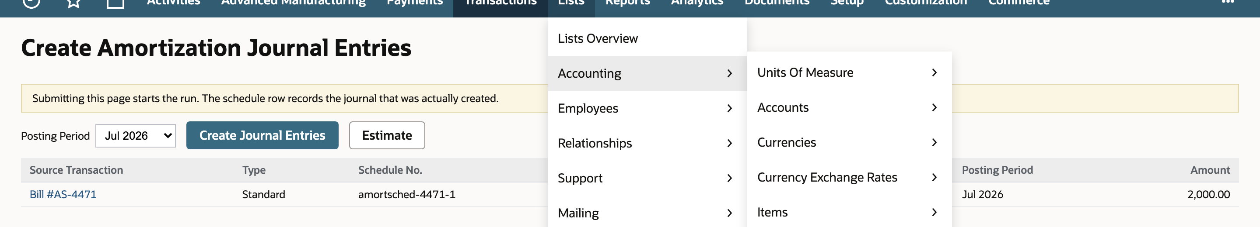Open the Analytics navigation tab

coord(697,4)
